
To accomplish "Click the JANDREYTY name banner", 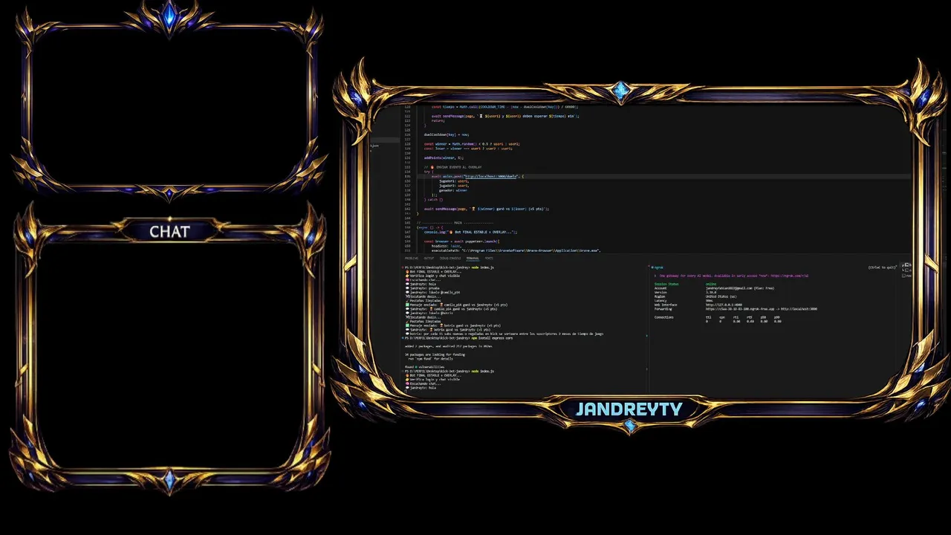I will pos(629,409).
